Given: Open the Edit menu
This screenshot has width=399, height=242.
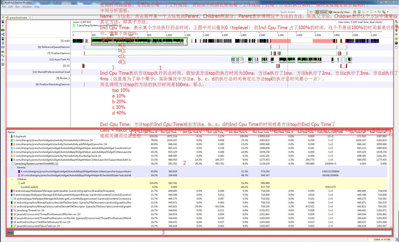Looking at the screenshot, I should 11,6.
